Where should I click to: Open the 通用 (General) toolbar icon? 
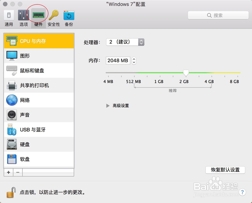coord(9,15)
